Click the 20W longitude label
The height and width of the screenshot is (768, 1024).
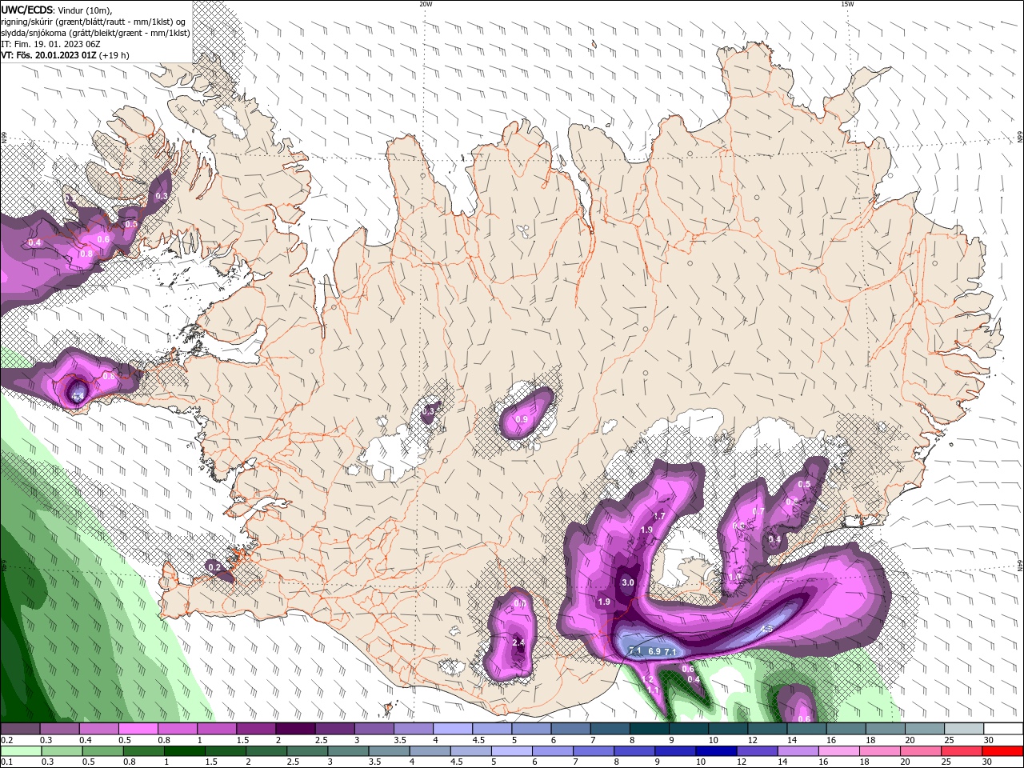(x=426, y=4)
